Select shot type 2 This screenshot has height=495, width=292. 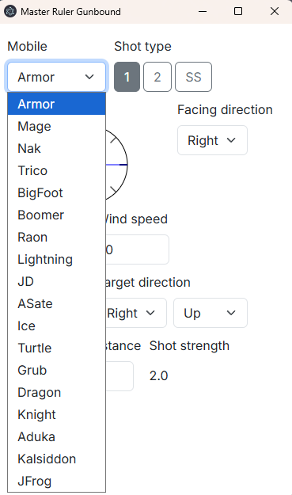click(157, 77)
